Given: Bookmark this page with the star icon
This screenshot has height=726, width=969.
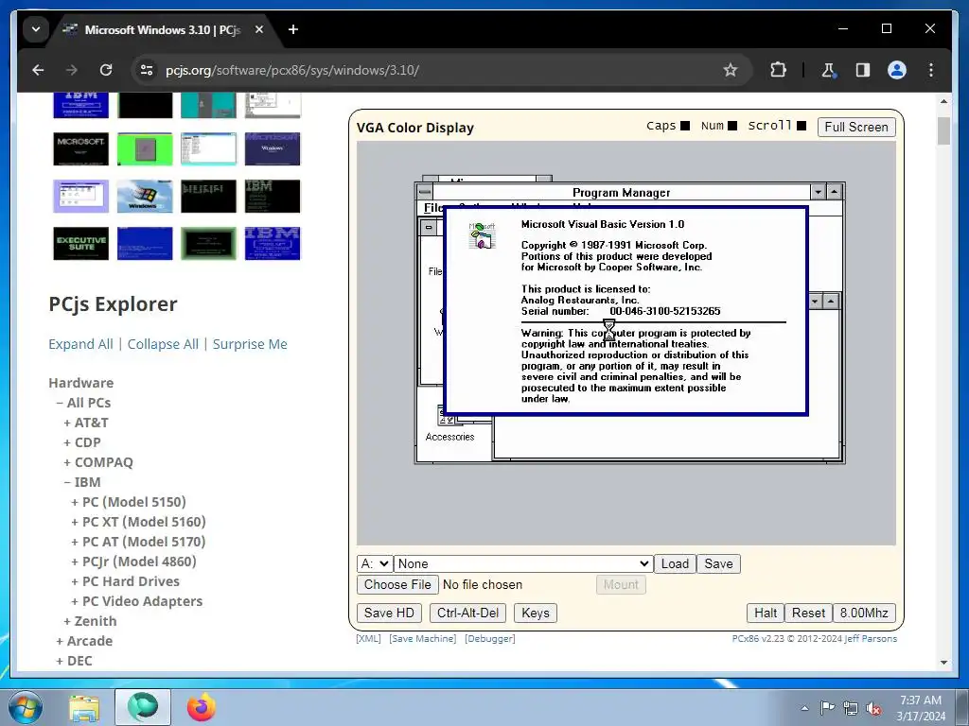Looking at the screenshot, I should pos(730,70).
